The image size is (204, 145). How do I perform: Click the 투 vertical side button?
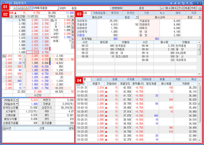(73, 20)
